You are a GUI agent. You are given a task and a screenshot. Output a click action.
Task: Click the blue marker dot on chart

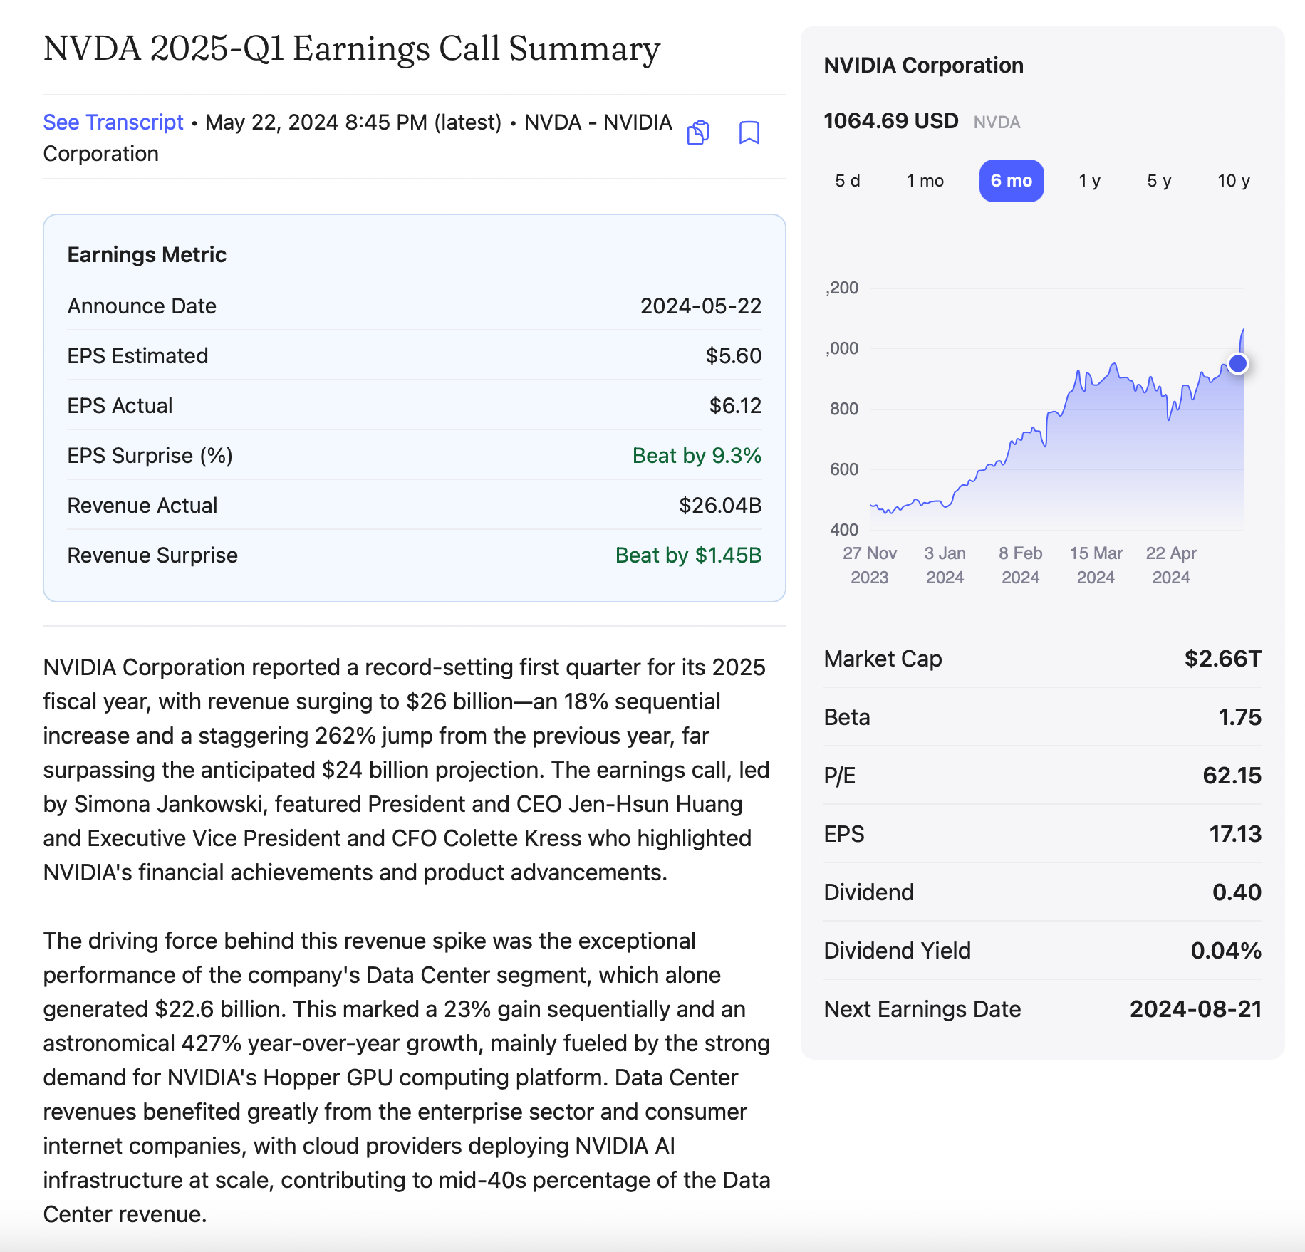[x=1238, y=364]
